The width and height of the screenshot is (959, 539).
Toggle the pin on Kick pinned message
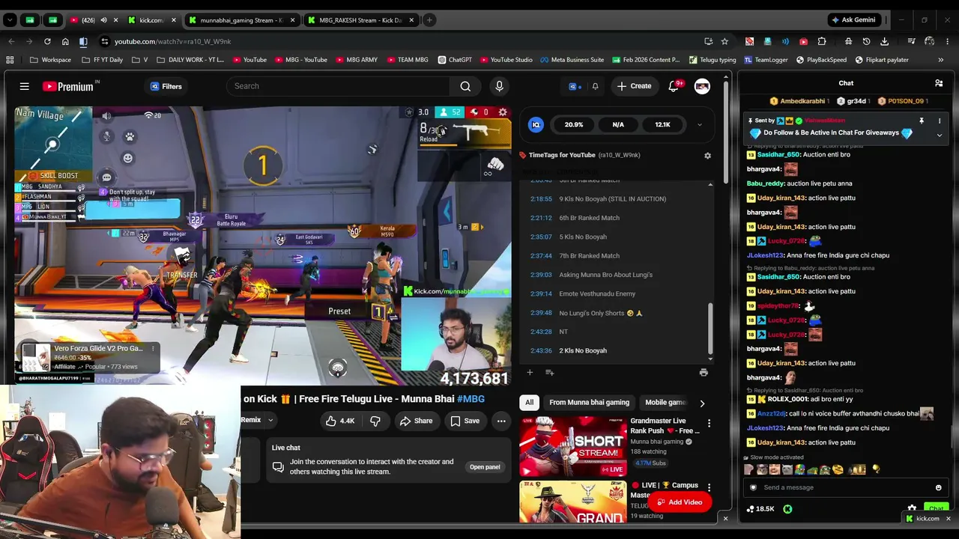point(922,121)
